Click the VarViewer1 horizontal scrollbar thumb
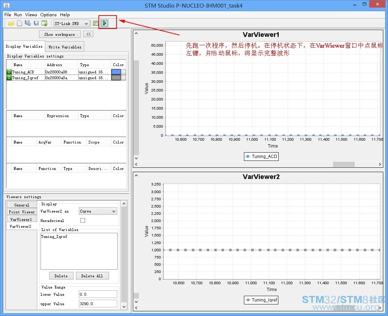 coord(344,164)
